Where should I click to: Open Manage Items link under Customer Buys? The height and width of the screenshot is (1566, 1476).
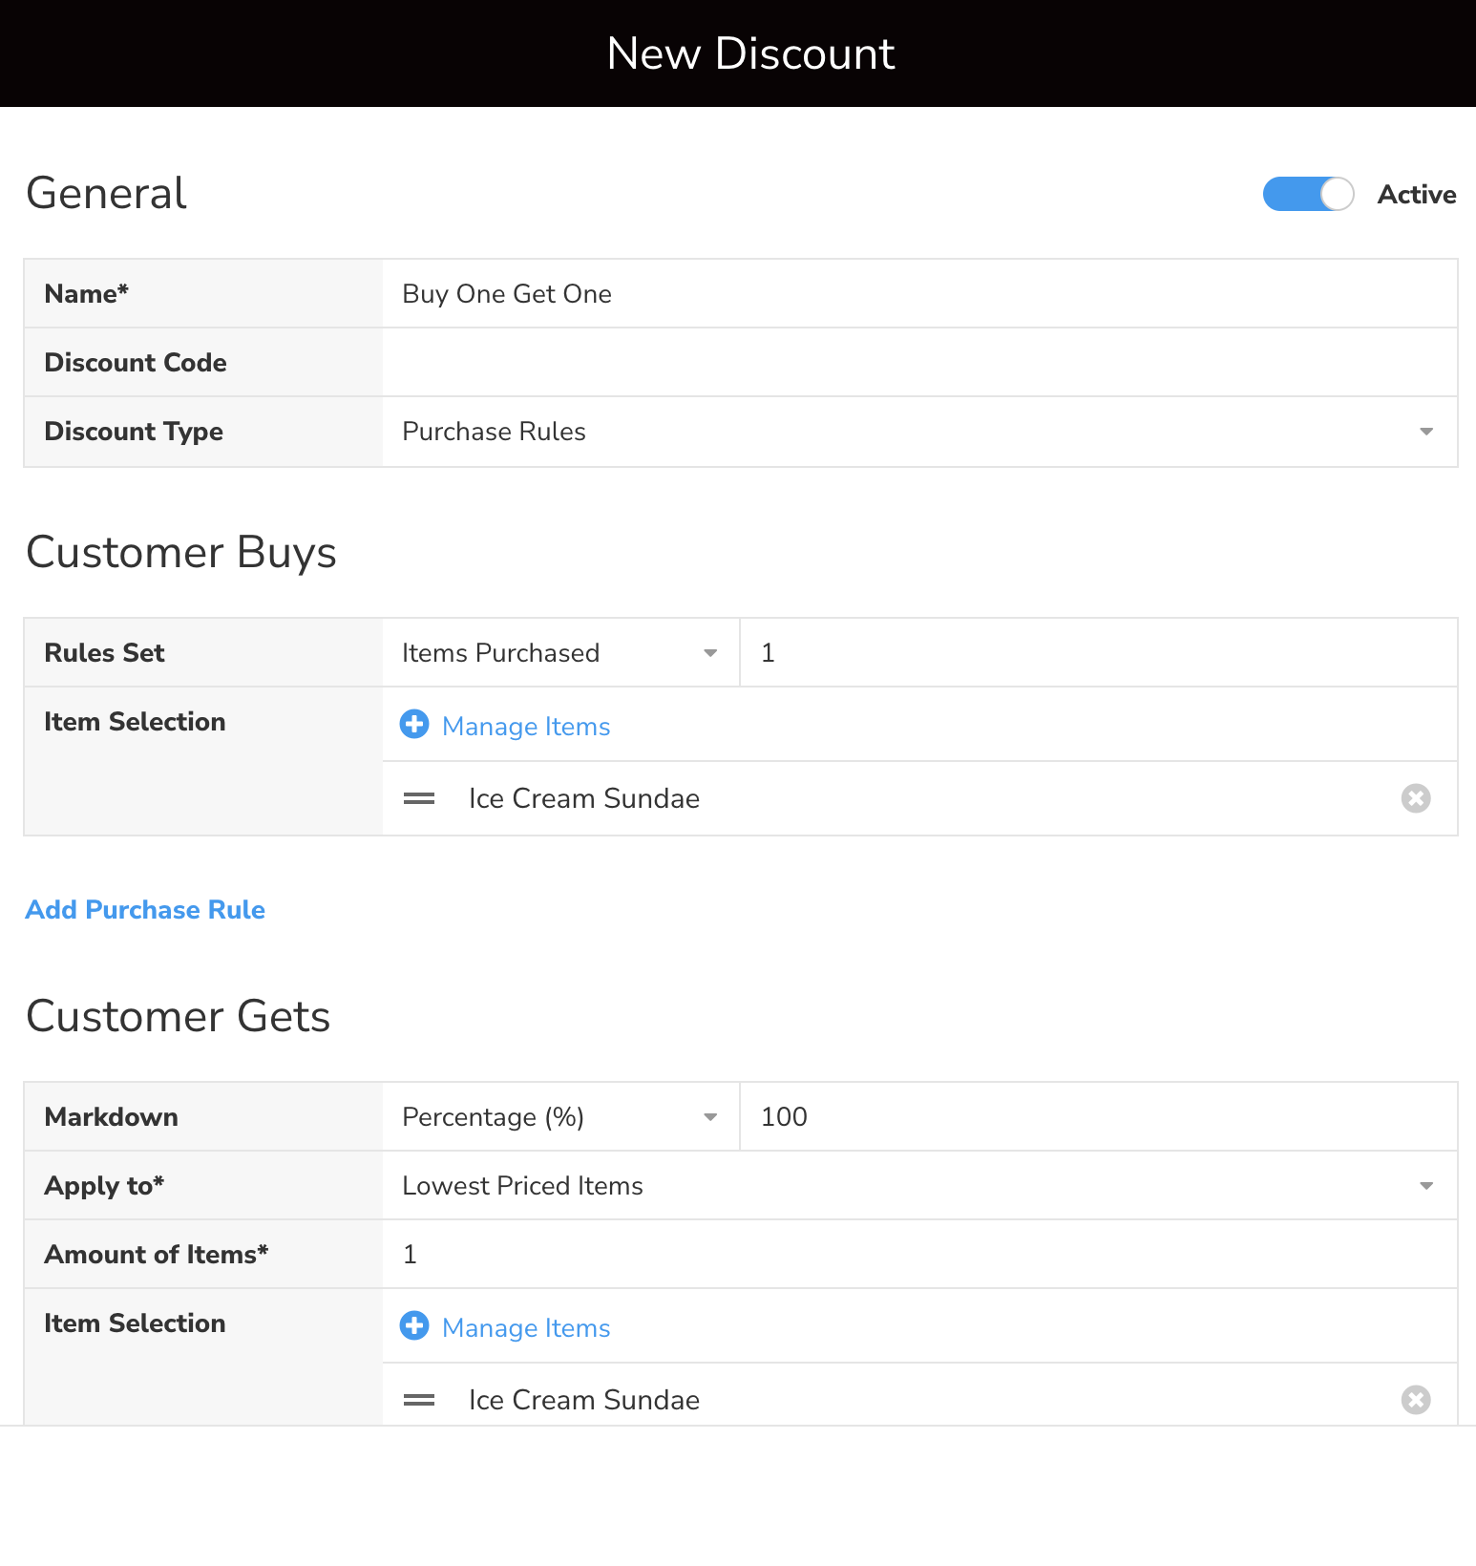pyautogui.click(x=526, y=727)
